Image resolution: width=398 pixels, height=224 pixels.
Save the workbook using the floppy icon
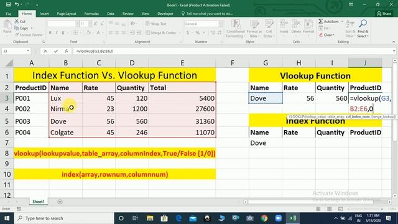coord(8,4)
